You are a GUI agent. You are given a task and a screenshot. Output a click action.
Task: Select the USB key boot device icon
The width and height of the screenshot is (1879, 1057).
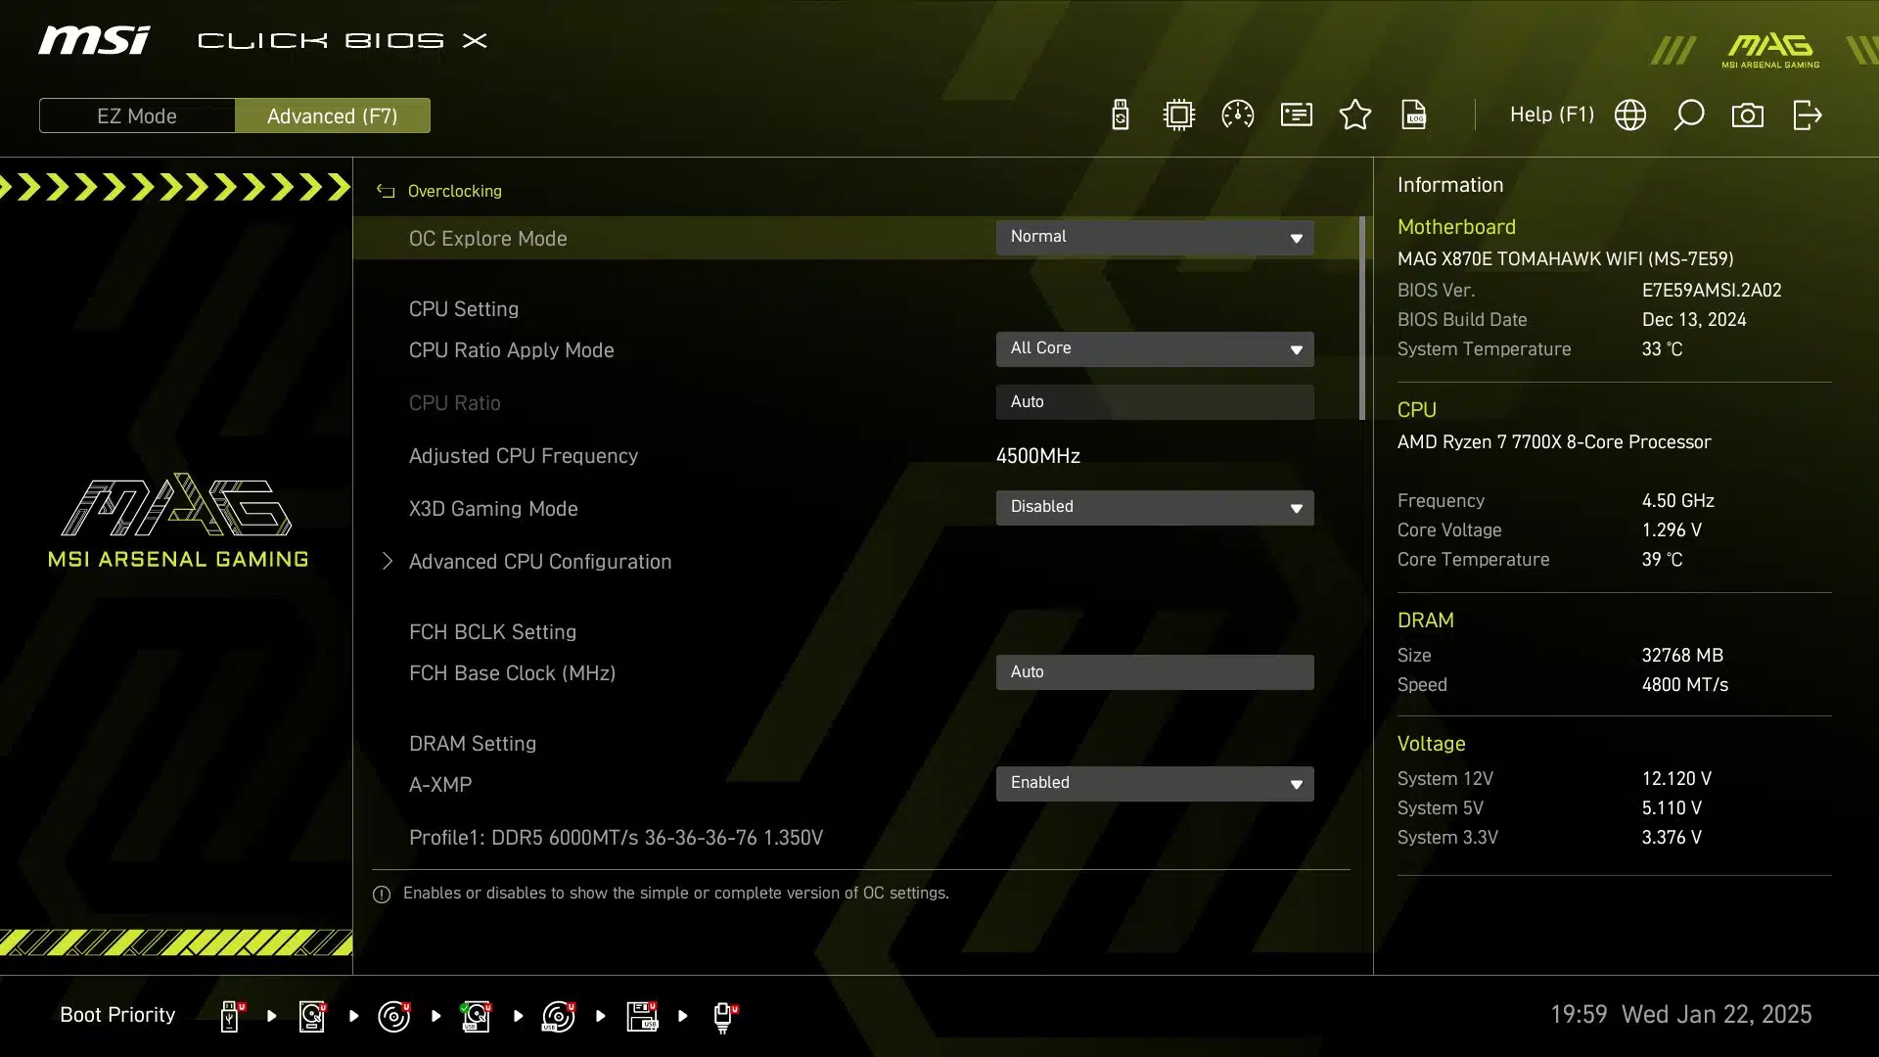[x=232, y=1016]
